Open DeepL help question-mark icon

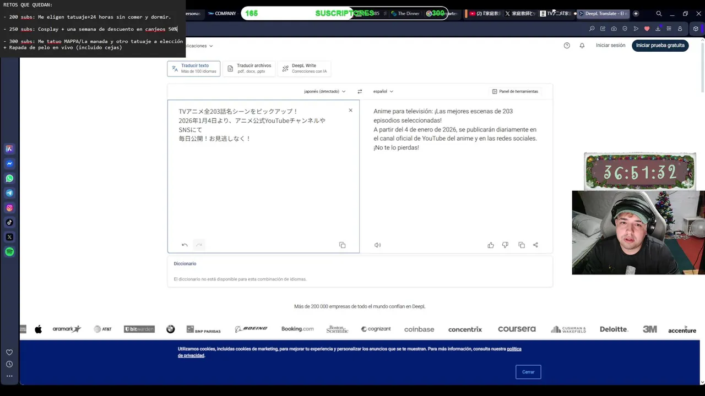pyautogui.click(x=567, y=46)
